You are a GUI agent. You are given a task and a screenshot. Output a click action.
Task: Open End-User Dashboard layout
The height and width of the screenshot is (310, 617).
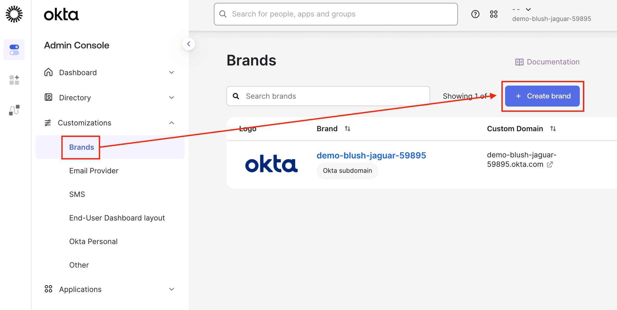coord(117,218)
